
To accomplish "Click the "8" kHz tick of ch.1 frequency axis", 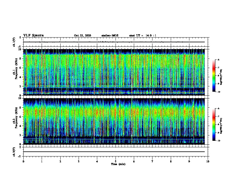I will pyautogui.click(x=21, y=59).
